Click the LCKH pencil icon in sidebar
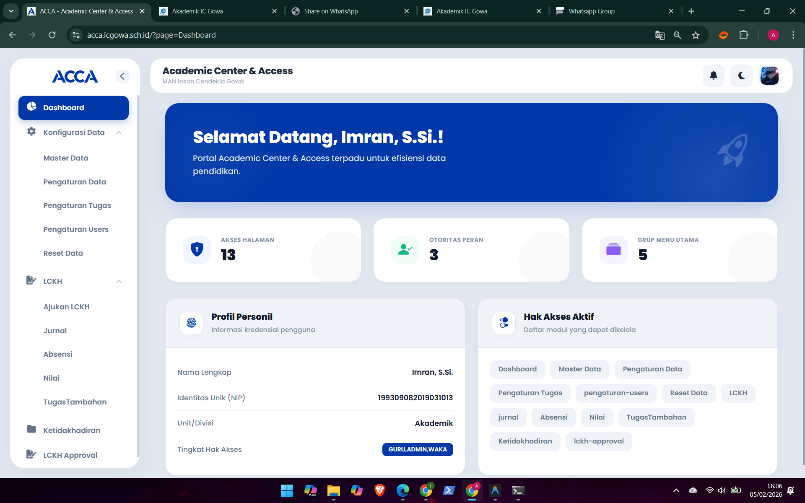Screen dimensions: 805x503 31,280
